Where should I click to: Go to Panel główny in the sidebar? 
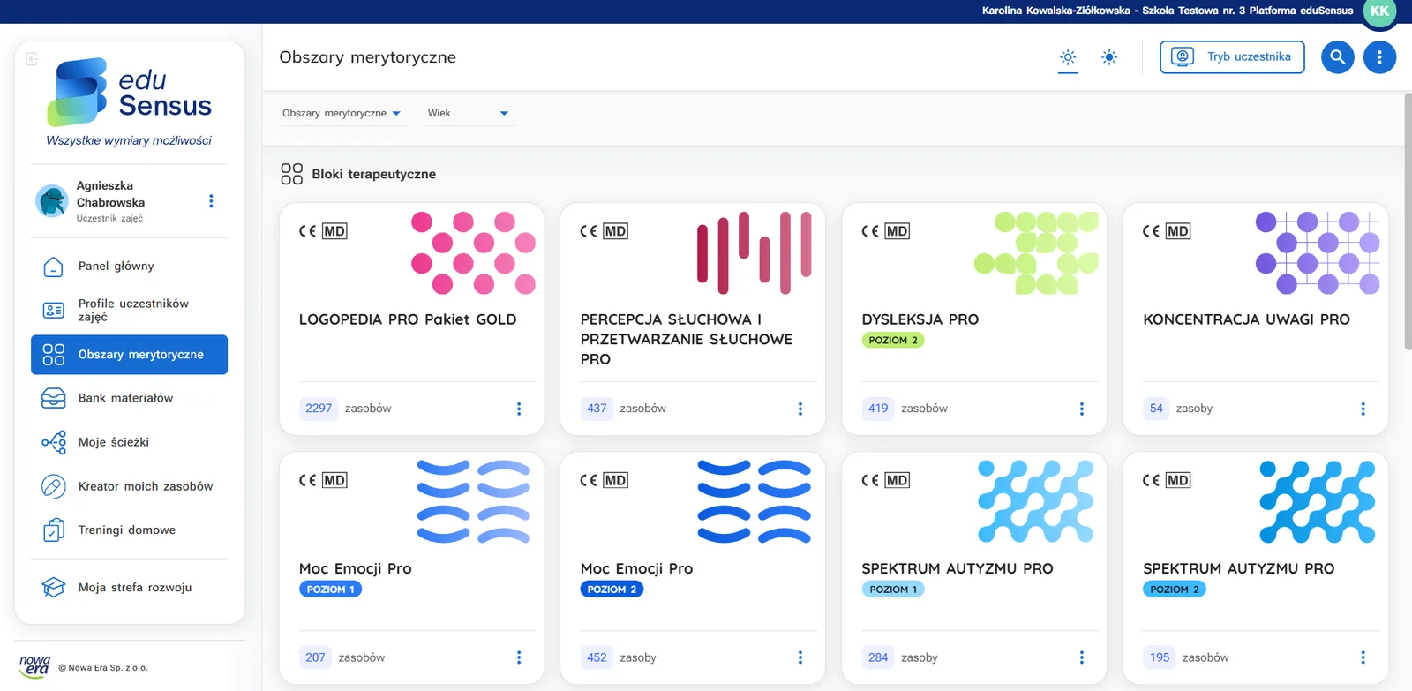129,267
